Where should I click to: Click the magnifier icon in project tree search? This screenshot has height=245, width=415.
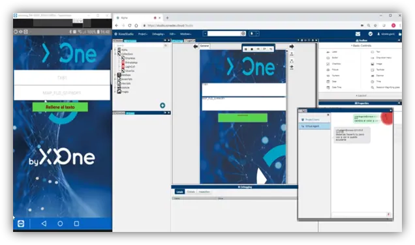[x=166, y=46]
